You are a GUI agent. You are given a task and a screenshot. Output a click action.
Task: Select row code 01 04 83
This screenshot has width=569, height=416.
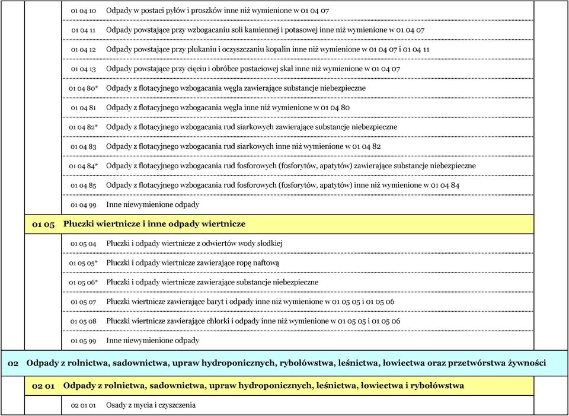point(84,146)
